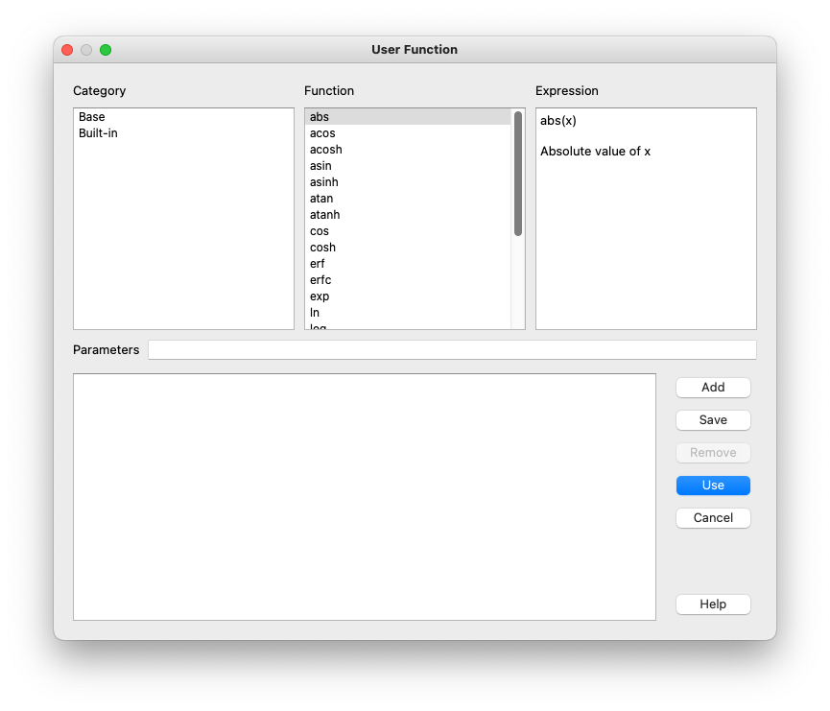830x711 pixels.
Task: Choose the asinh function entry
Action: pos(323,182)
